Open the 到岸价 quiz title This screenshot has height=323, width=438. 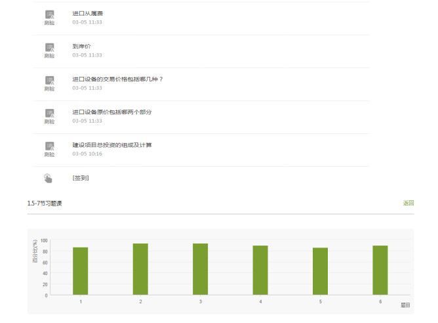[x=81, y=46]
